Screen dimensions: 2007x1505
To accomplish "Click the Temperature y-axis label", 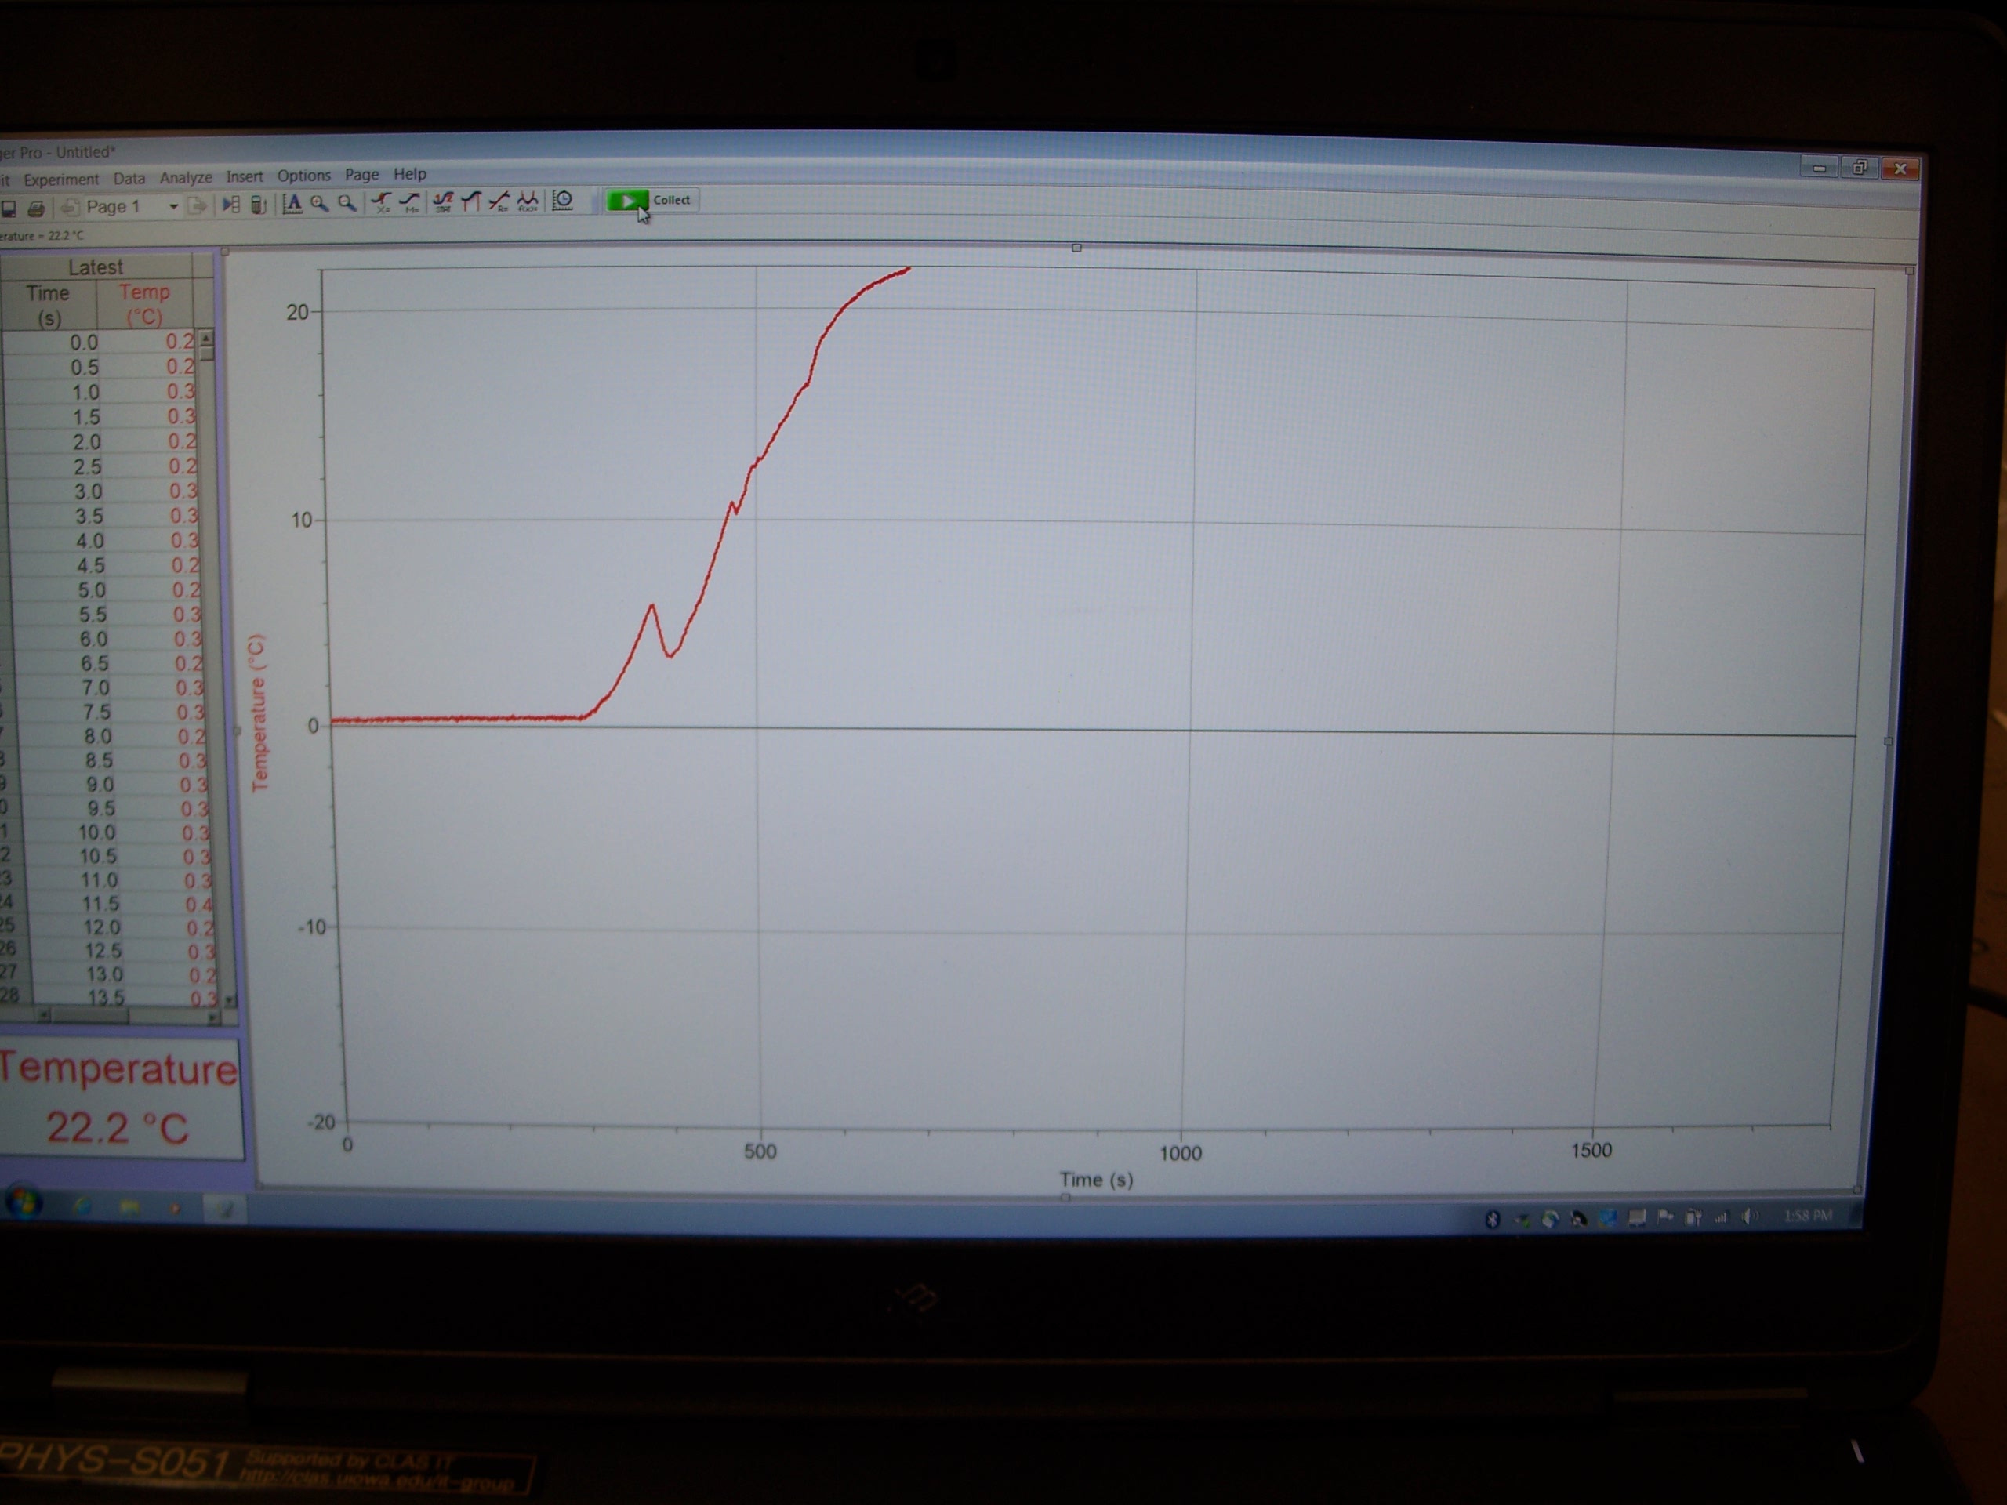I will pos(259,713).
